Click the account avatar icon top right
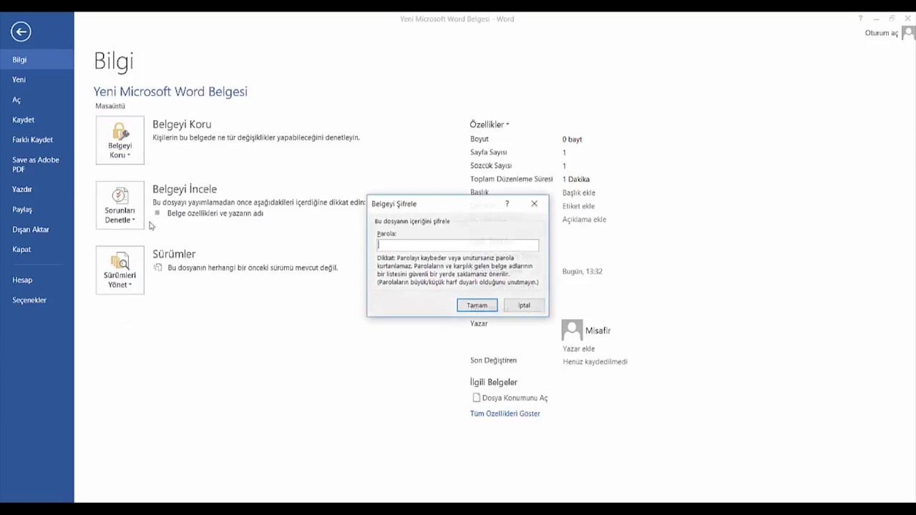Image resolution: width=916 pixels, height=515 pixels. click(908, 32)
